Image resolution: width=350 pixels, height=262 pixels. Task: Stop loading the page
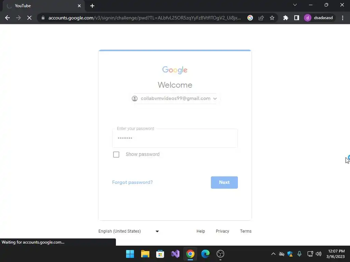coord(29,18)
